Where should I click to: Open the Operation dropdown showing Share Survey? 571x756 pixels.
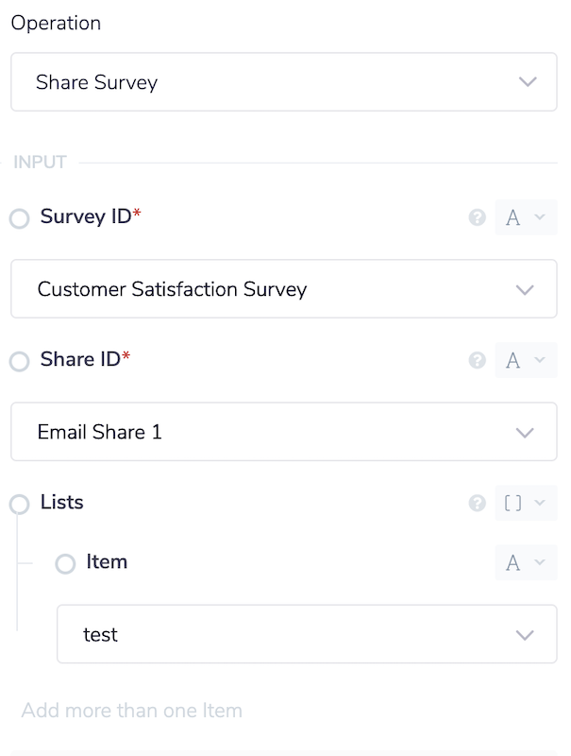(x=283, y=82)
